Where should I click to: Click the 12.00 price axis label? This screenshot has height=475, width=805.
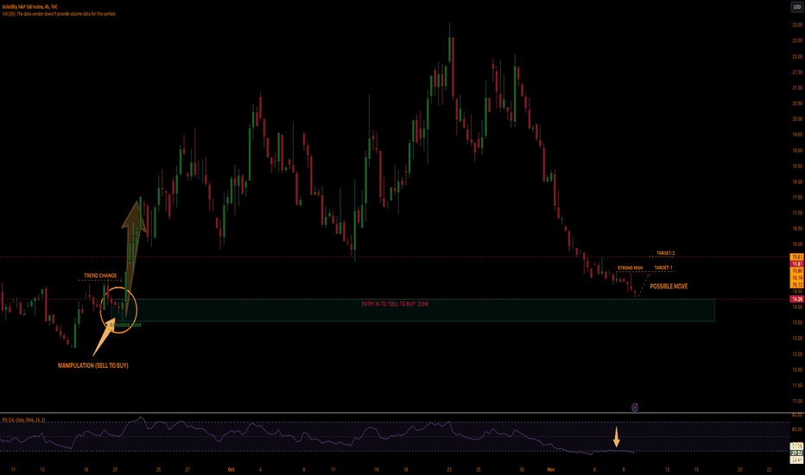797,370
